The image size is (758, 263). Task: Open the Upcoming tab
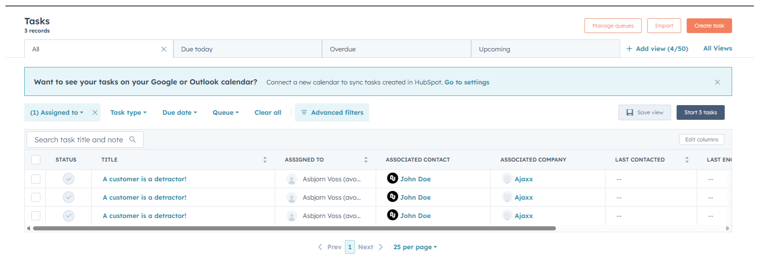click(x=494, y=49)
